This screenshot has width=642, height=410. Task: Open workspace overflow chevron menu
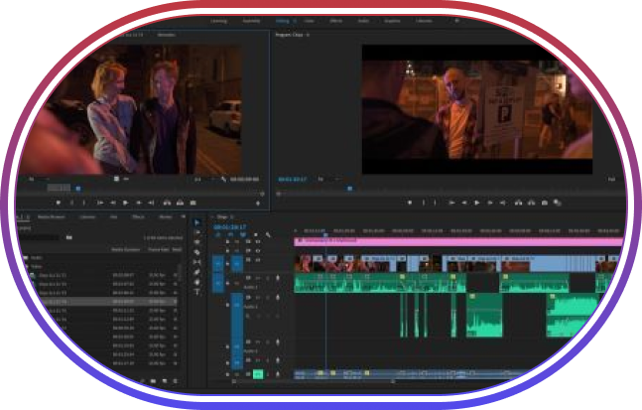[x=456, y=21]
